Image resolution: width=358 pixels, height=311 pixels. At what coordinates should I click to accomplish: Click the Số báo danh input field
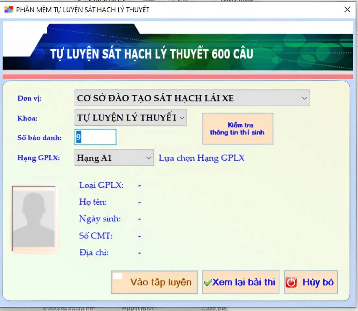(95, 137)
